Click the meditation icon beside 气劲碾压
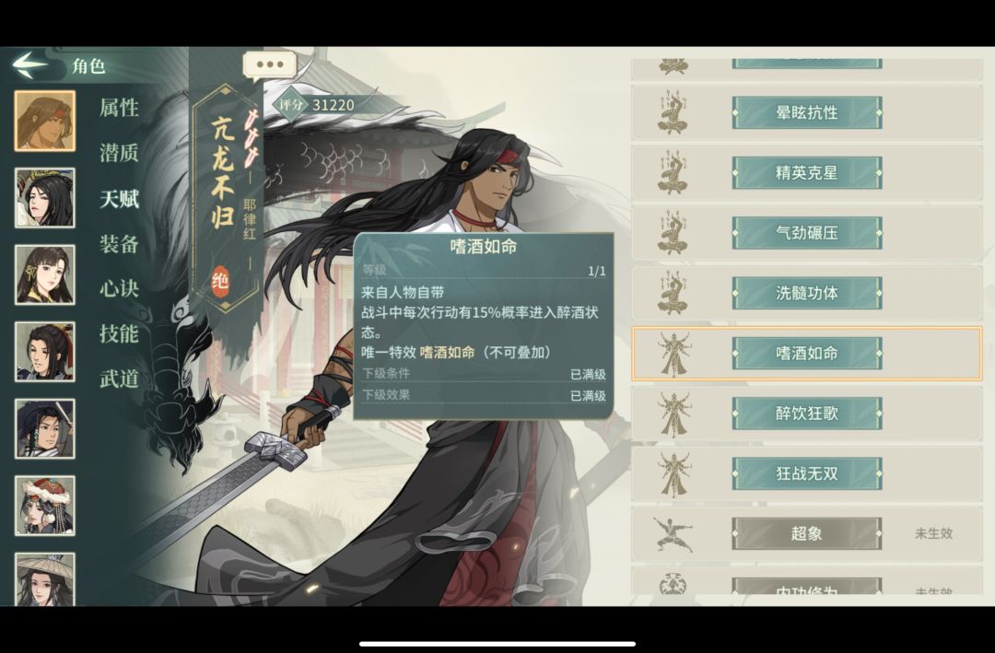 tap(673, 233)
